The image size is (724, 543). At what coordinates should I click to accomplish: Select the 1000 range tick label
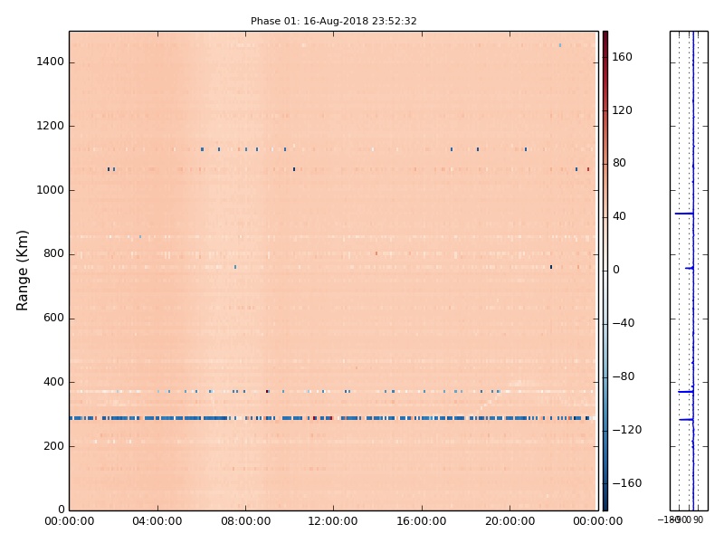point(51,190)
